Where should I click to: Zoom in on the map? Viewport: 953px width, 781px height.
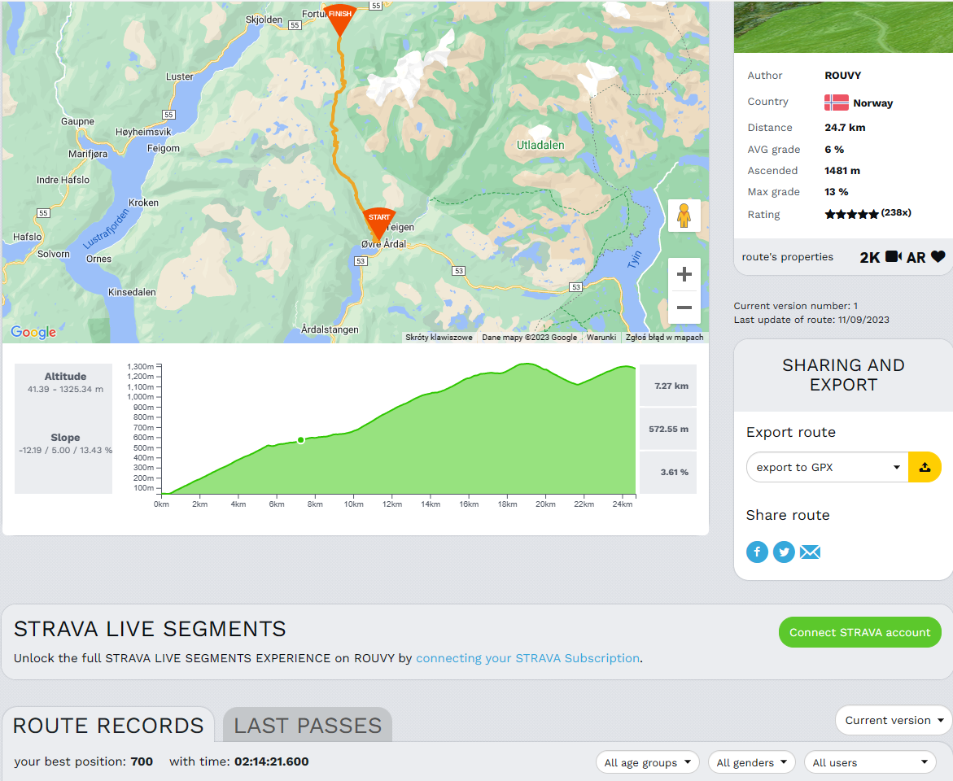point(684,274)
